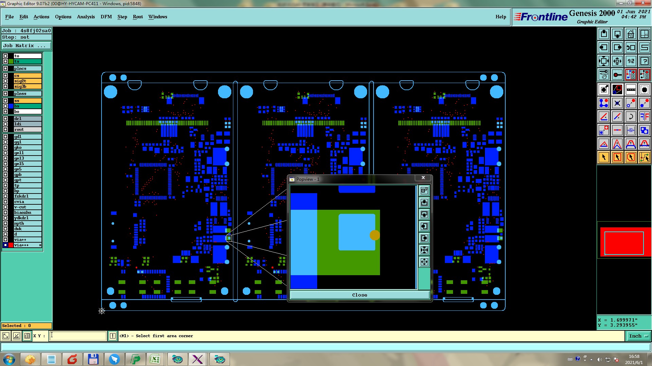Open the Inch units dropdown

[x=638, y=336]
